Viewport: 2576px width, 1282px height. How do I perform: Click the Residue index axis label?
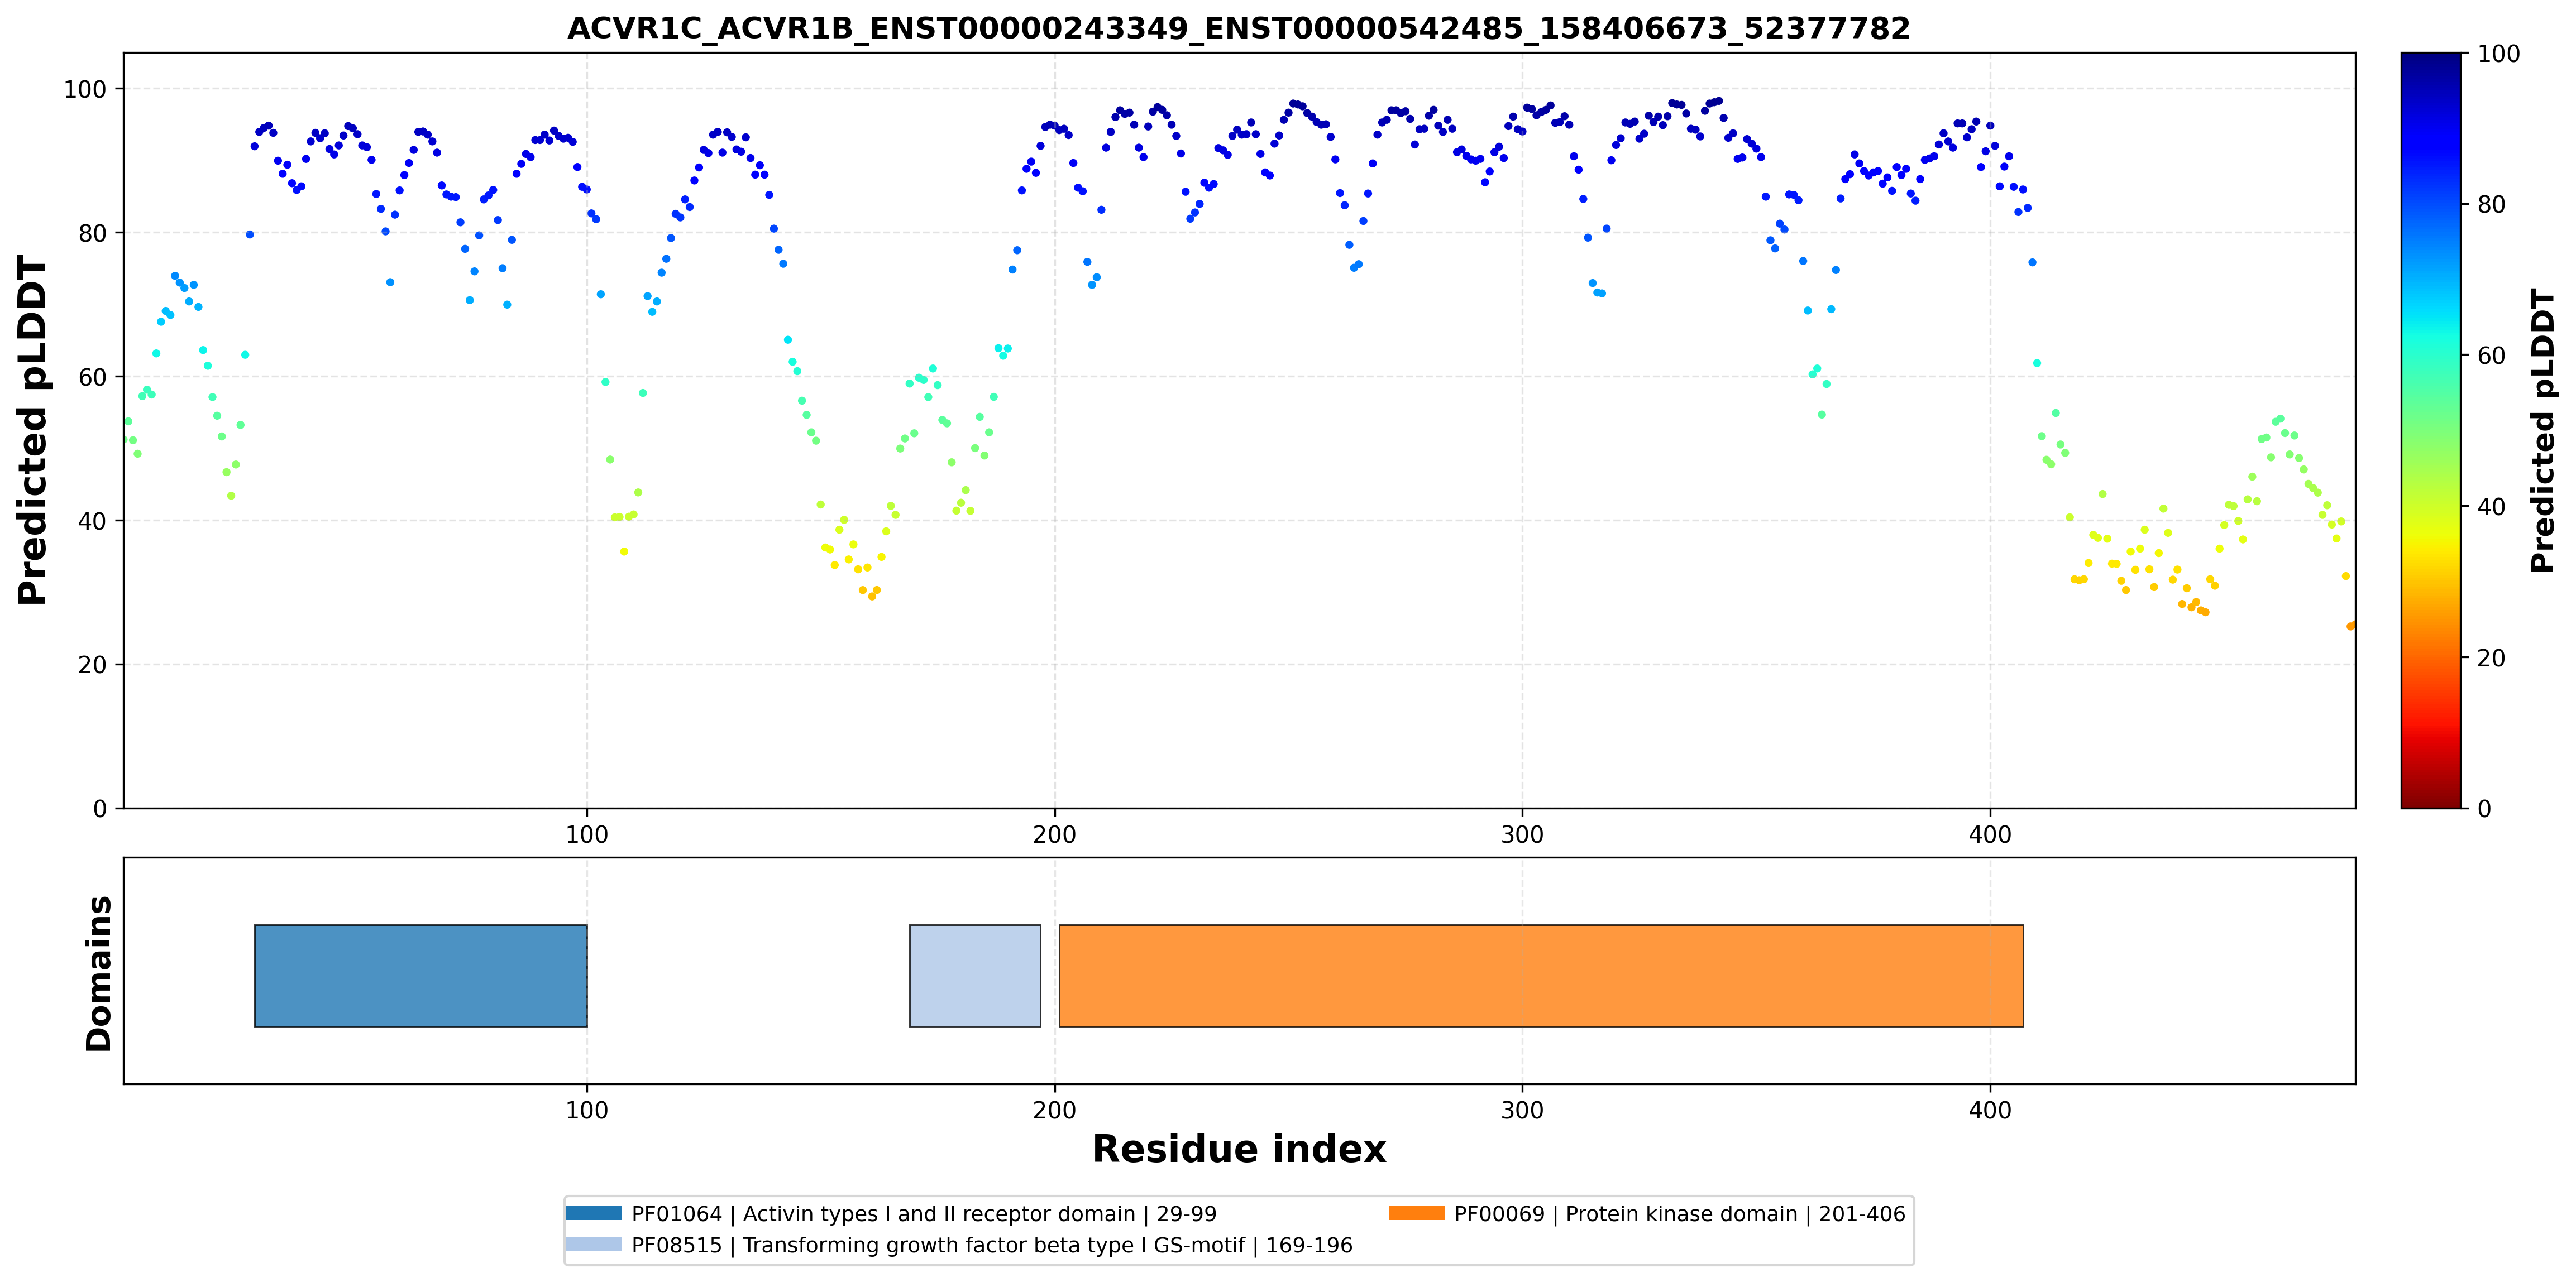click(x=1239, y=1149)
